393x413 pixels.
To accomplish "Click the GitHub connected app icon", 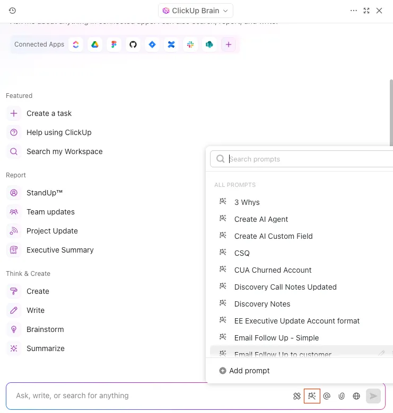I will point(133,44).
